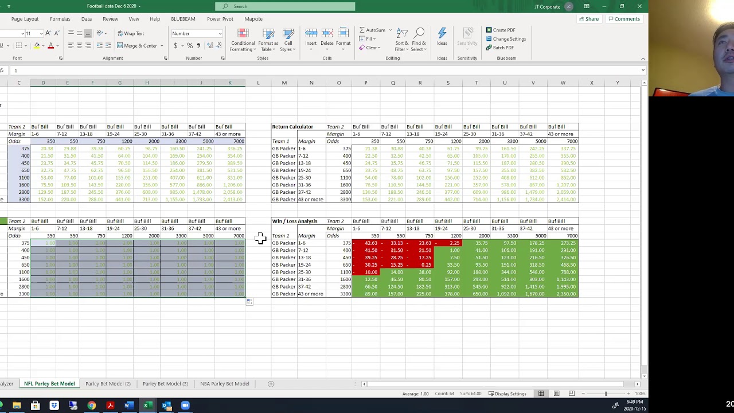Open the Power Pivot ribbon tab
The image size is (734, 413).
pos(220,19)
